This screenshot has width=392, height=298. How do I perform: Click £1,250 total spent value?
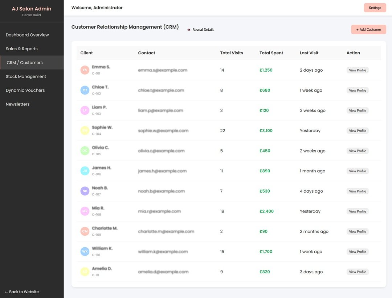(266, 70)
